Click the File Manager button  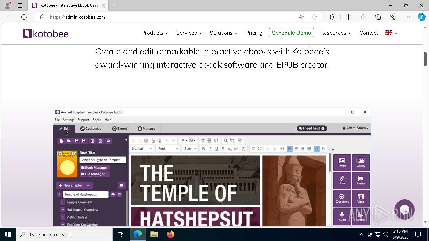coord(95,174)
